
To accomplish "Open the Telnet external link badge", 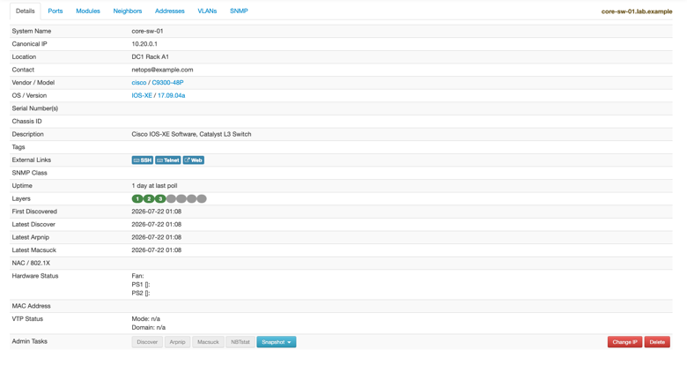I will (x=168, y=160).
